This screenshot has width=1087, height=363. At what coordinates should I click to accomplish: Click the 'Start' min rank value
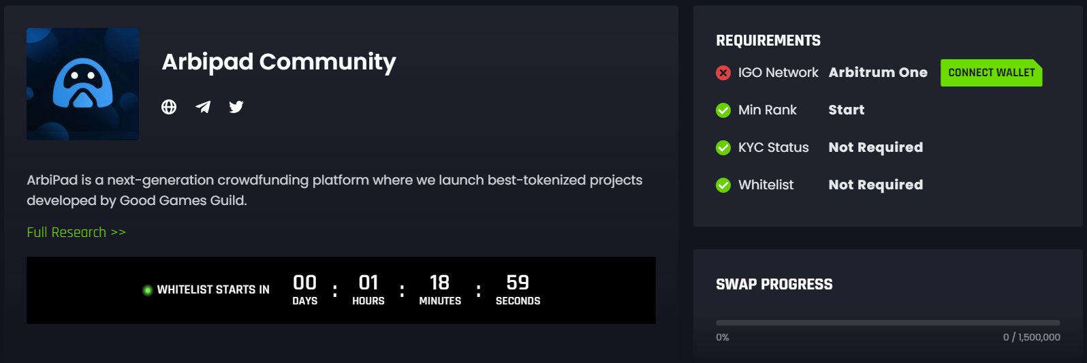click(x=847, y=110)
